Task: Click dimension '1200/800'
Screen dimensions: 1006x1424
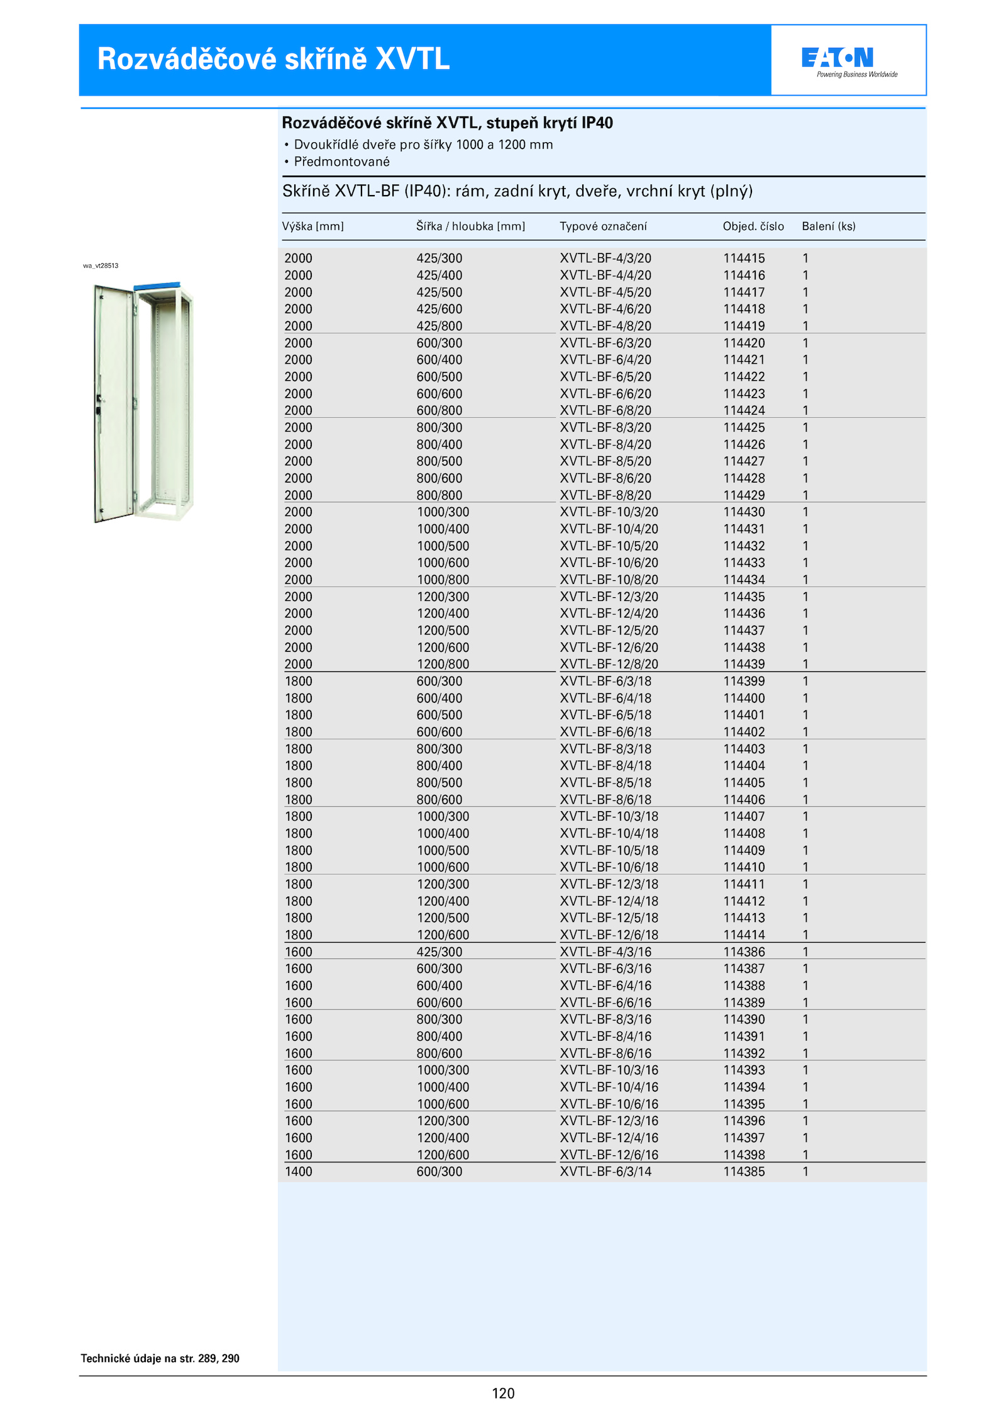Action: point(443,664)
